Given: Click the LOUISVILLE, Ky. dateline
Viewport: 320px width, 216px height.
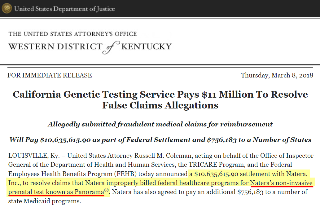Looking at the screenshot, I should click(34, 156).
